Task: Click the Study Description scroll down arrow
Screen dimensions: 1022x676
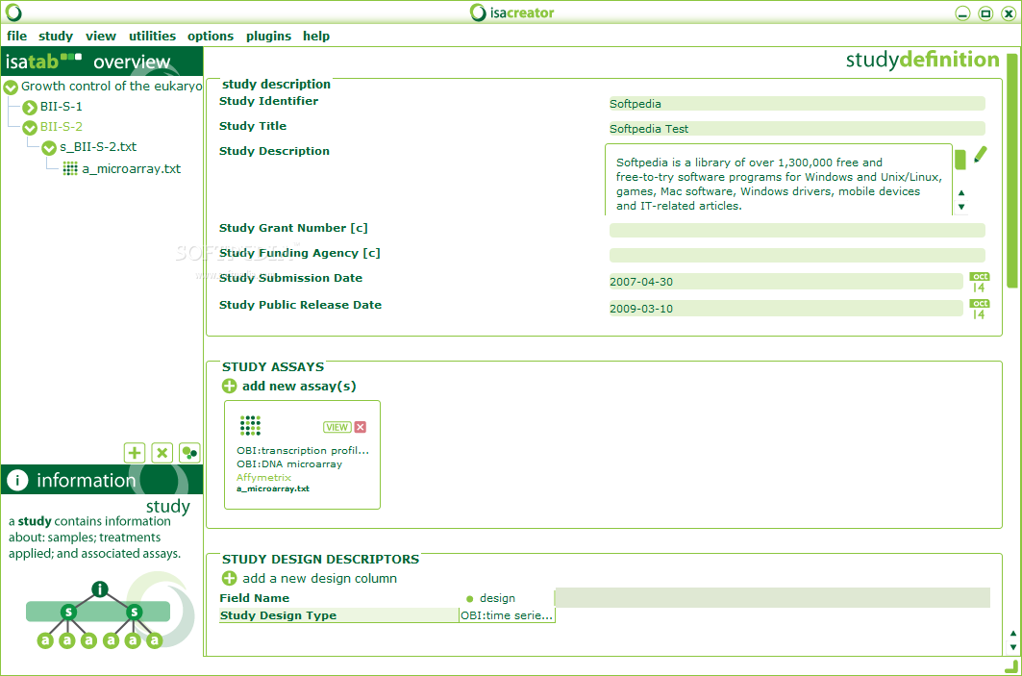Action: click(x=961, y=207)
